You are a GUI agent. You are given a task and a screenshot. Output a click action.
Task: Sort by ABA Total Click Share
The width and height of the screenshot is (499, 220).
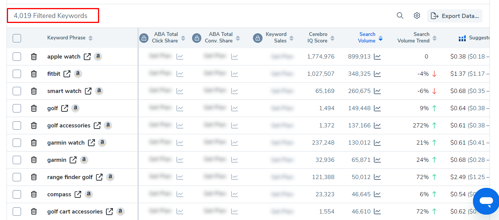pyautogui.click(x=183, y=38)
